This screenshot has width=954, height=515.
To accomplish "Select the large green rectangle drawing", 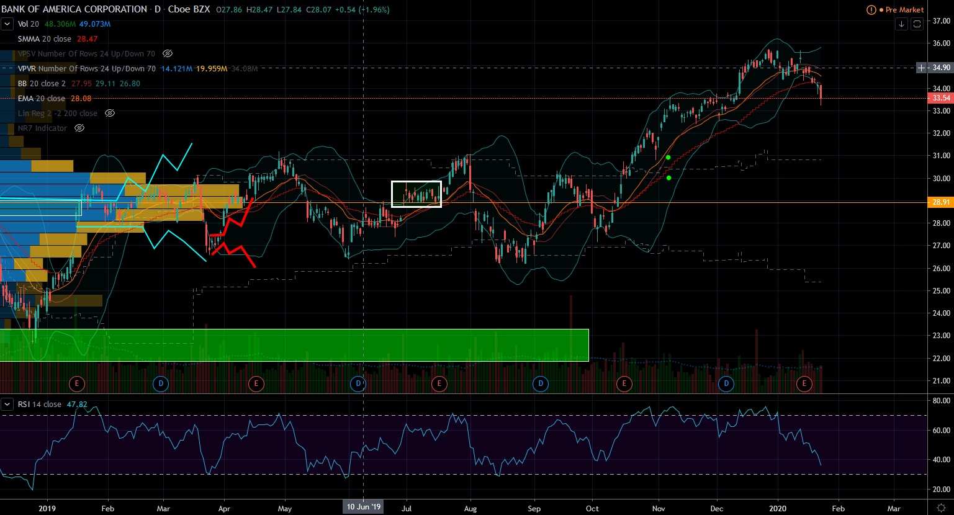I will click(294, 345).
